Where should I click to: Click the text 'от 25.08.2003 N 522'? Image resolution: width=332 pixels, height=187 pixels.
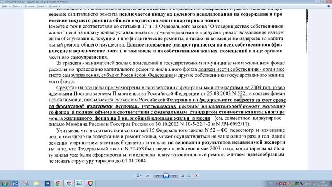point(223,93)
